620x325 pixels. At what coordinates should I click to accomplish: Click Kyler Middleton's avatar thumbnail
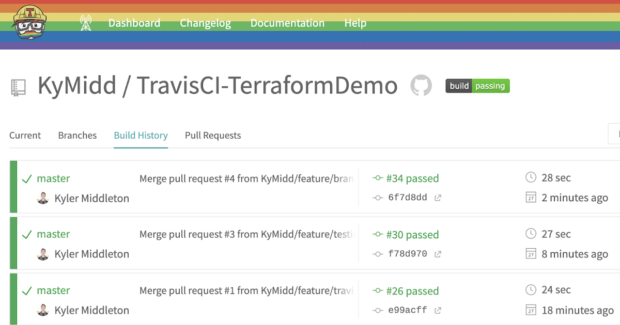(x=43, y=198)
